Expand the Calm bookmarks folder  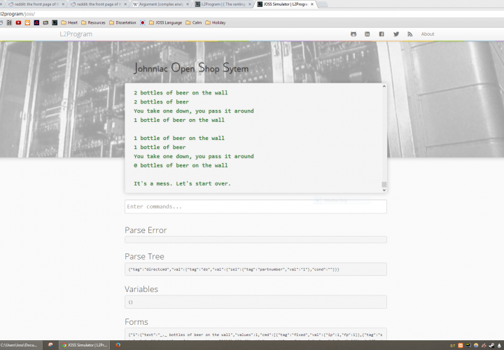(193, 22)
